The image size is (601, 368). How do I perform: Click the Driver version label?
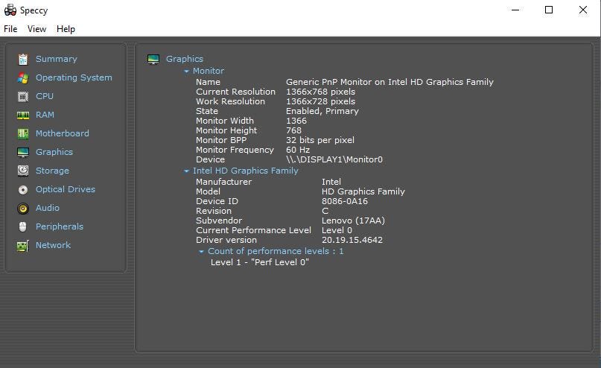point(226,240)
